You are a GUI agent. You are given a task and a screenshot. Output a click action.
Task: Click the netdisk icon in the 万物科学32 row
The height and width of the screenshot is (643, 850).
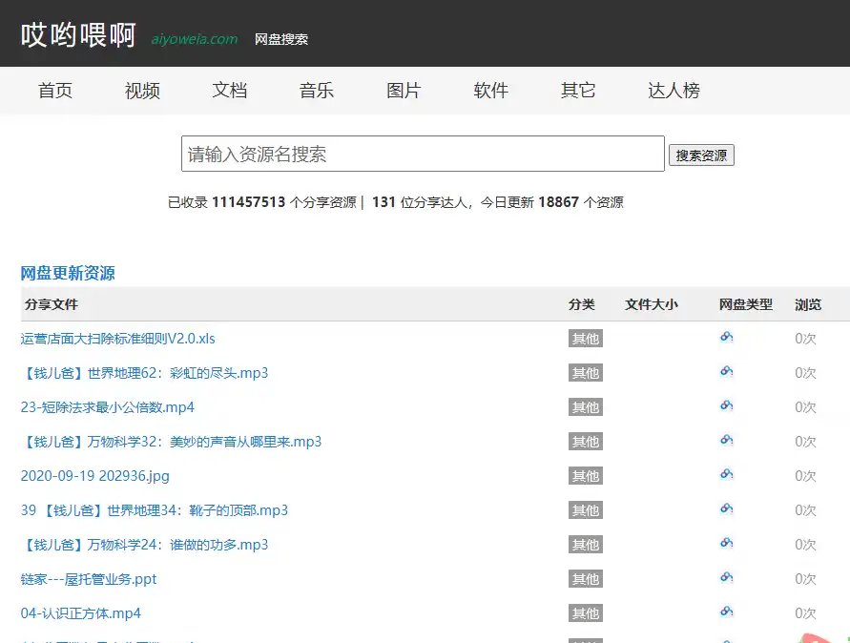[726, 440]
